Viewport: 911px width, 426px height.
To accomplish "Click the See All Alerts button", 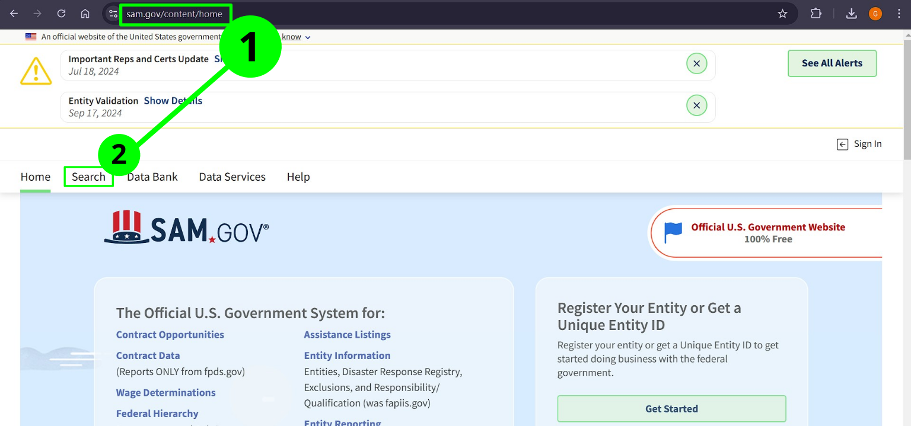I will coord(832,63).
